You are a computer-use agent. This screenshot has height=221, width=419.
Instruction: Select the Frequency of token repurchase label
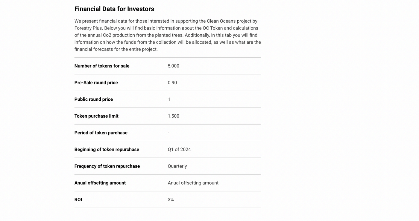pos(107,166)
